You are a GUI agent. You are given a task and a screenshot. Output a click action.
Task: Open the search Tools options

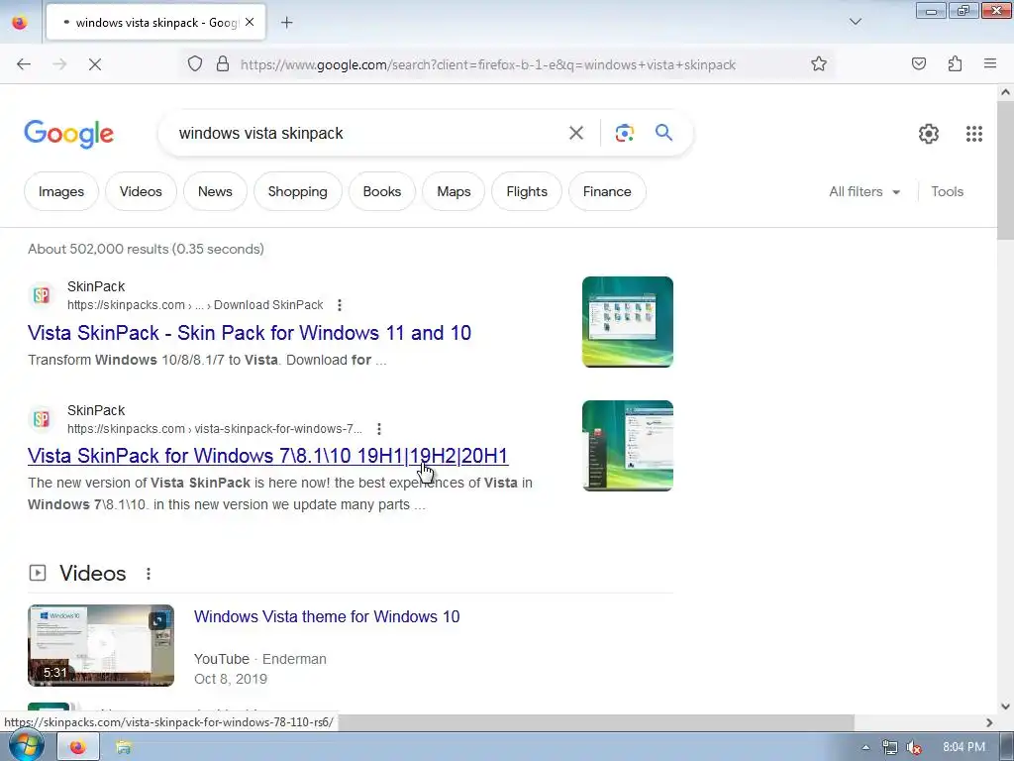(947, 191)
